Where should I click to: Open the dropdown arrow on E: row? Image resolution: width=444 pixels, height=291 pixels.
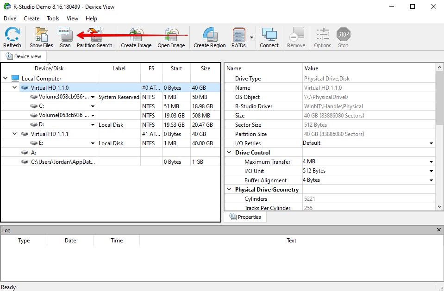pyautogui.click(x=93, y=143)
